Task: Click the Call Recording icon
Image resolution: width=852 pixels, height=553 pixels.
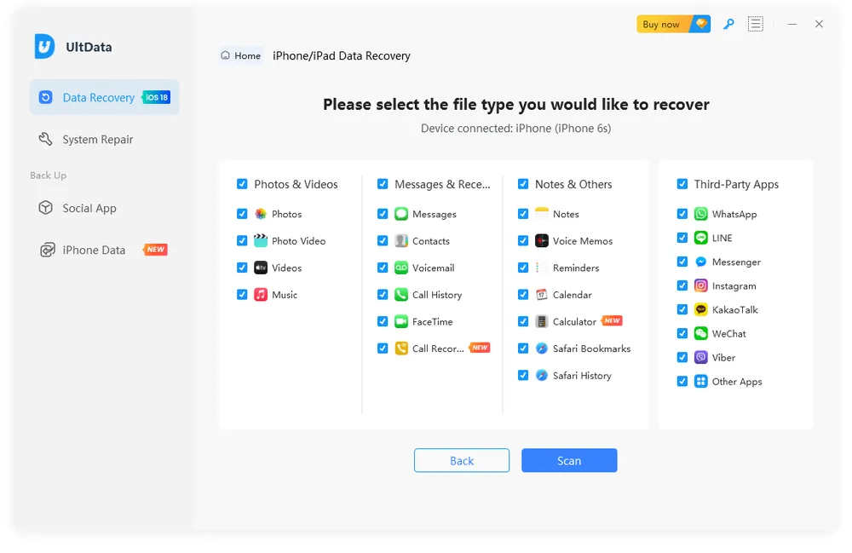Action: click(401, 349)
